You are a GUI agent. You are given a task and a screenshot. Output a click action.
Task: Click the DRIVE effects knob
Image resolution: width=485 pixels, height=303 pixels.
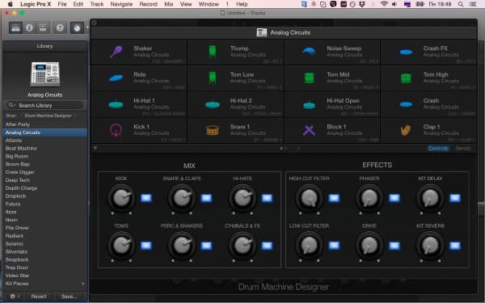point(369,246)
